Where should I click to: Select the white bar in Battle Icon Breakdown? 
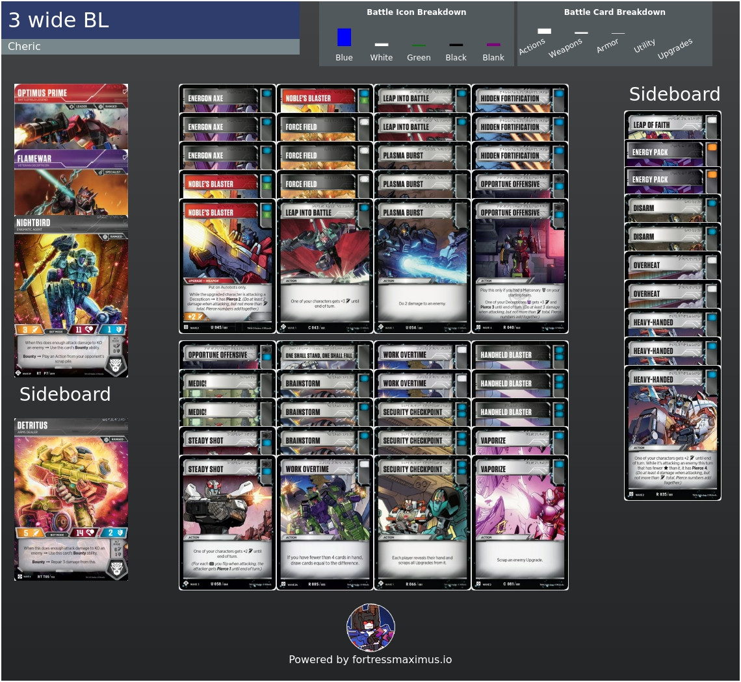pyautogui.click(x=382, y=44)
